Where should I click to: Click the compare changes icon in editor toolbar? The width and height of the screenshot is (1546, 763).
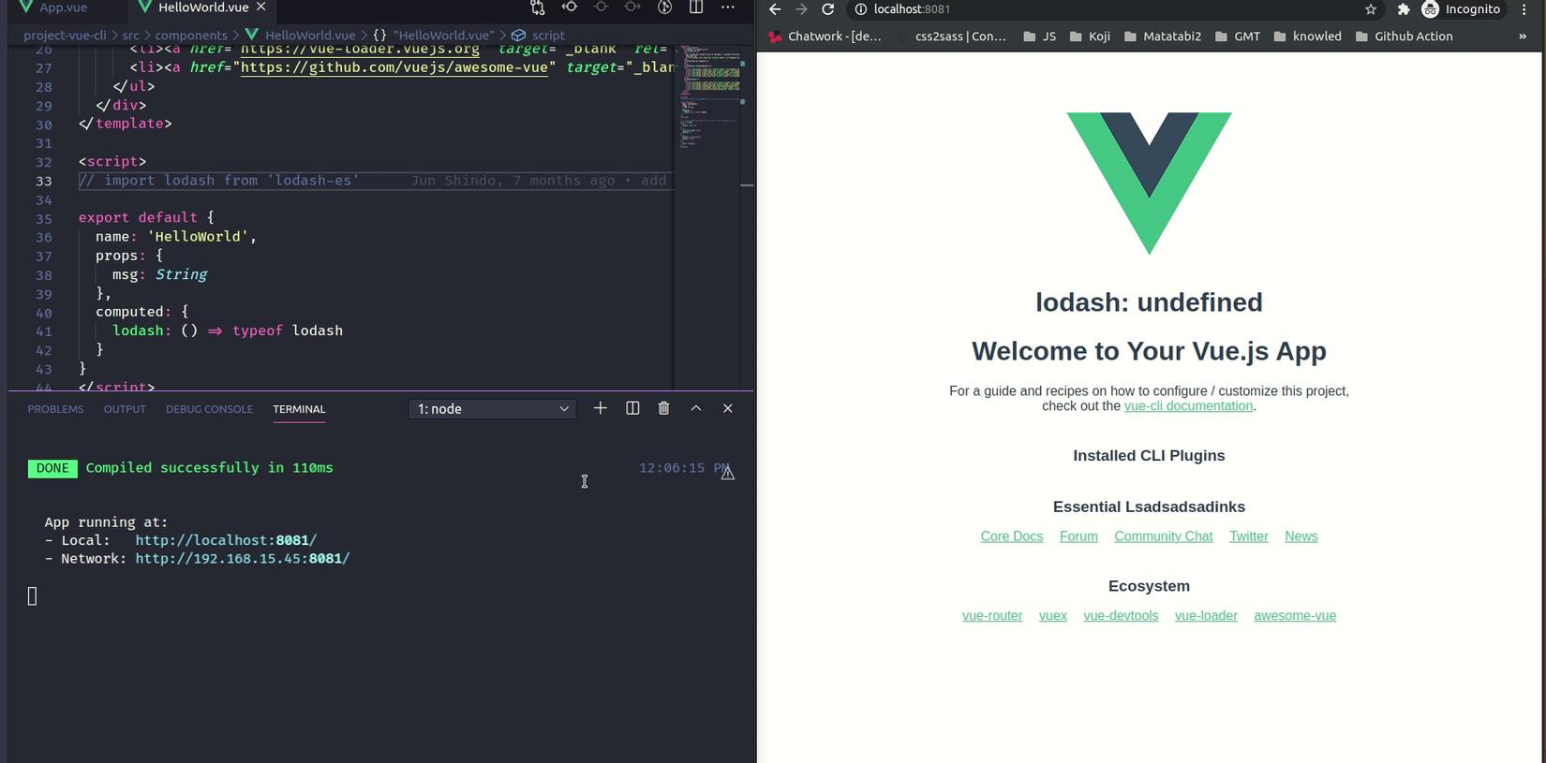tap(537, 7)
